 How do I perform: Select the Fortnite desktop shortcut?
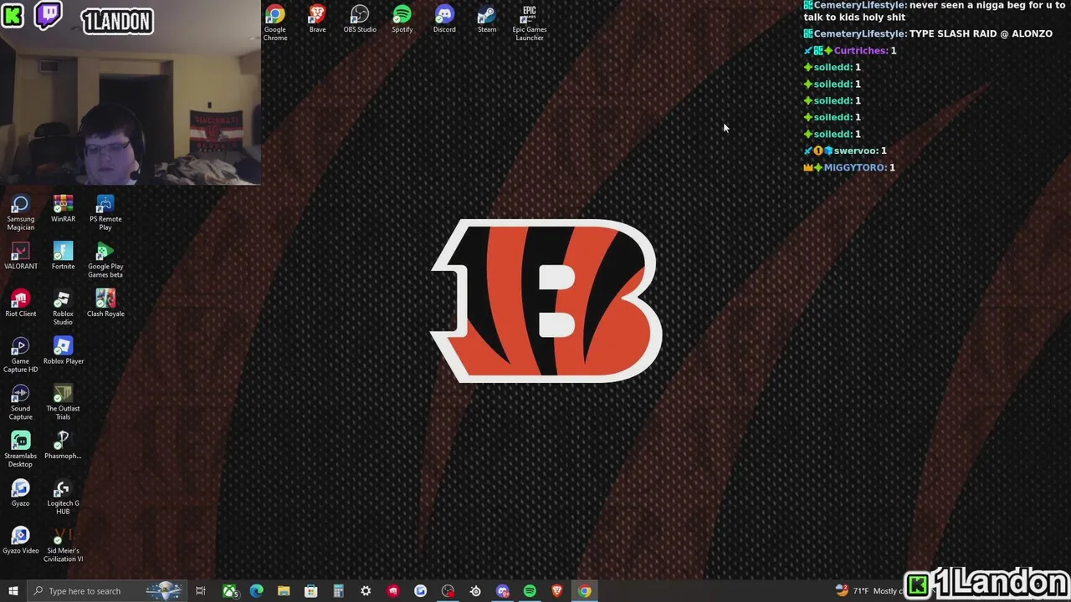click(x=63, y=257)
